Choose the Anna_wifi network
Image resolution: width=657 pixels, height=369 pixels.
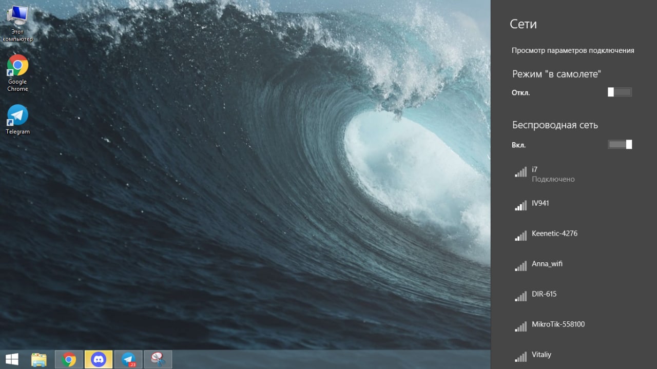(x=574, y=264)
